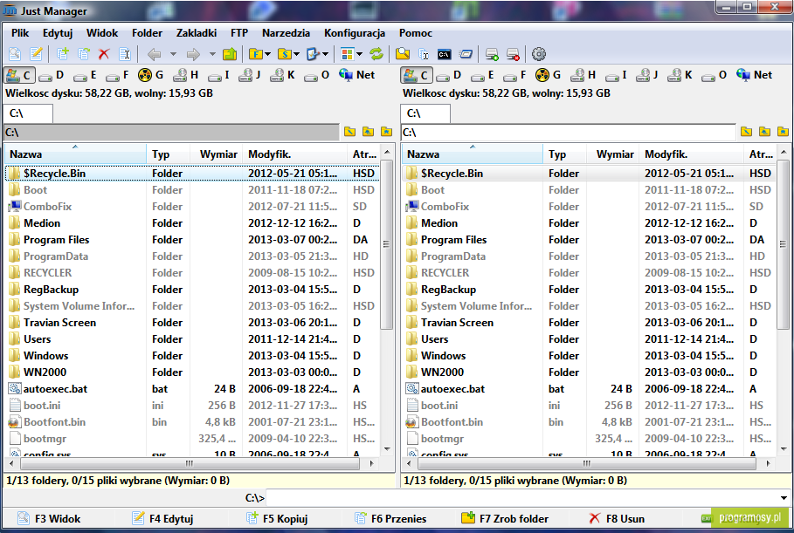
Task: Click the right pane C:\ path field
Action: pos(568,132)
